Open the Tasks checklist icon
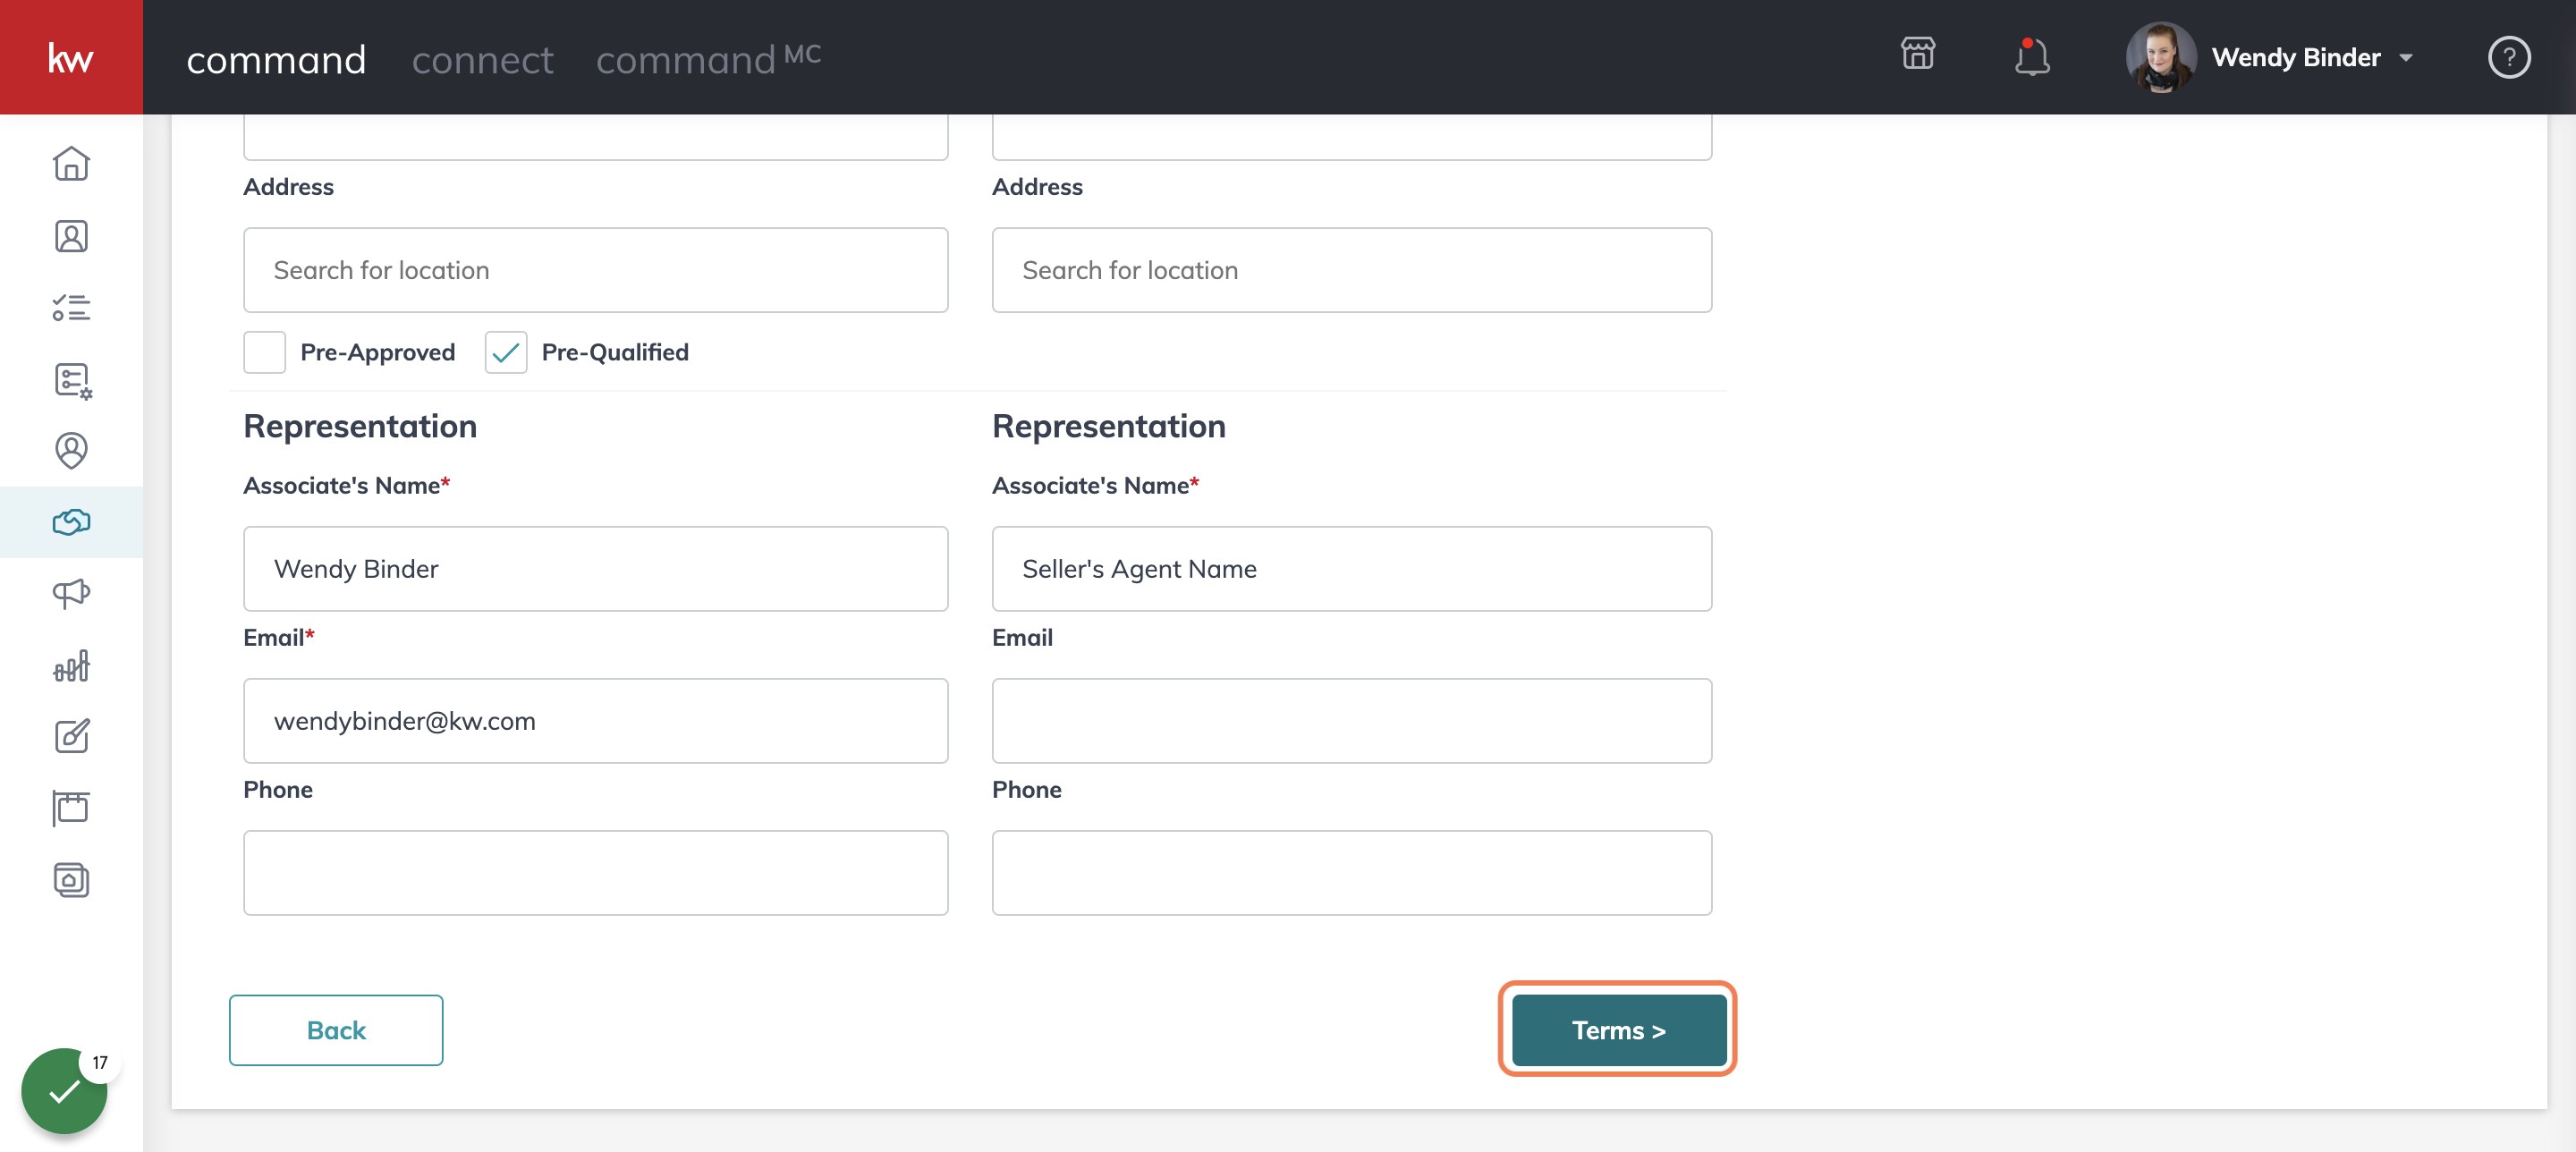 71,307
